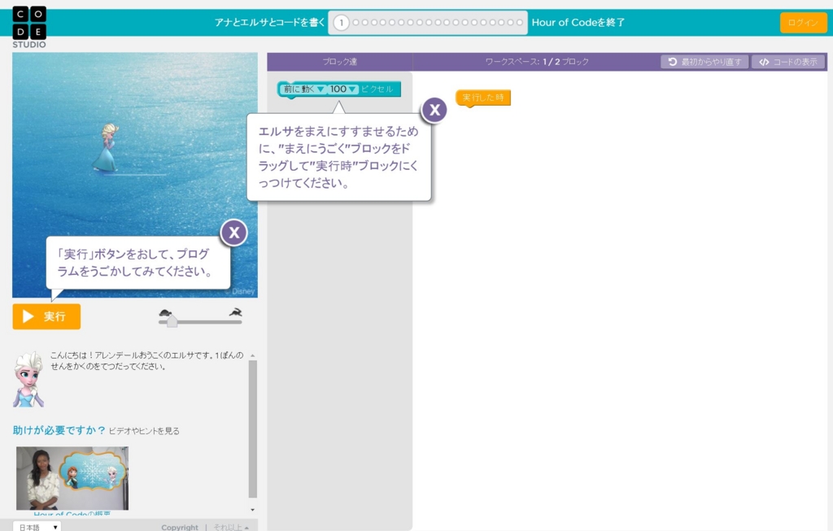Click the Code Studio logo

click(x=29, y=27)
